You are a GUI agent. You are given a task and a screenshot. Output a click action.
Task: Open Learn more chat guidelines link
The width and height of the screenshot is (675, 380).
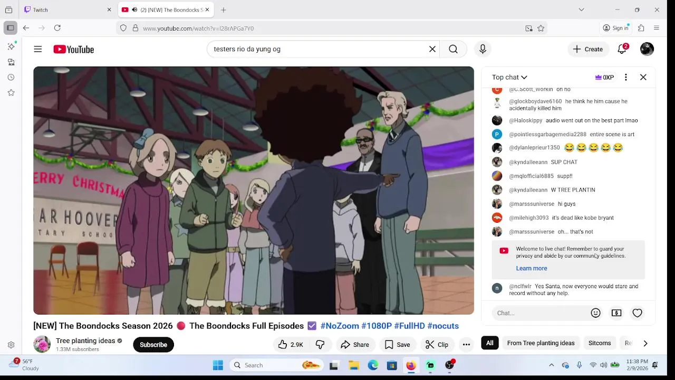532,268
